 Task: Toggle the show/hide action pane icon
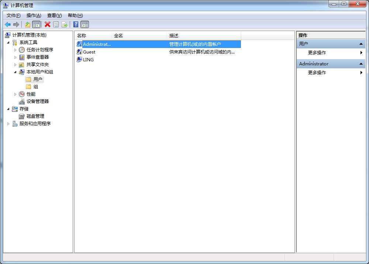(85, 24)
